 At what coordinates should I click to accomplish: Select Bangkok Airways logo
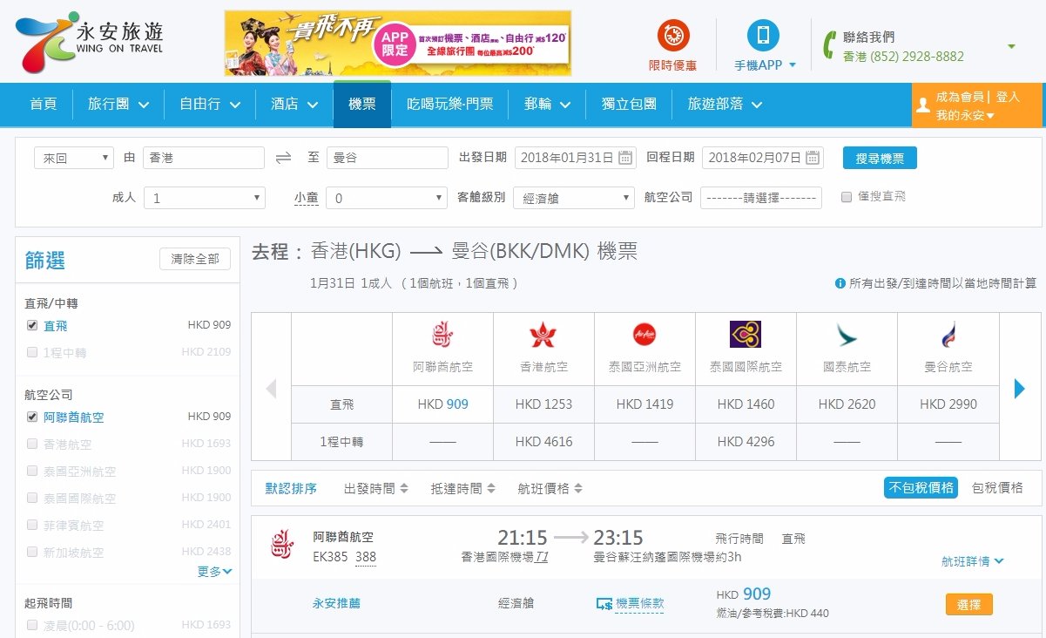pyautogui.click(x=948, y=335)
